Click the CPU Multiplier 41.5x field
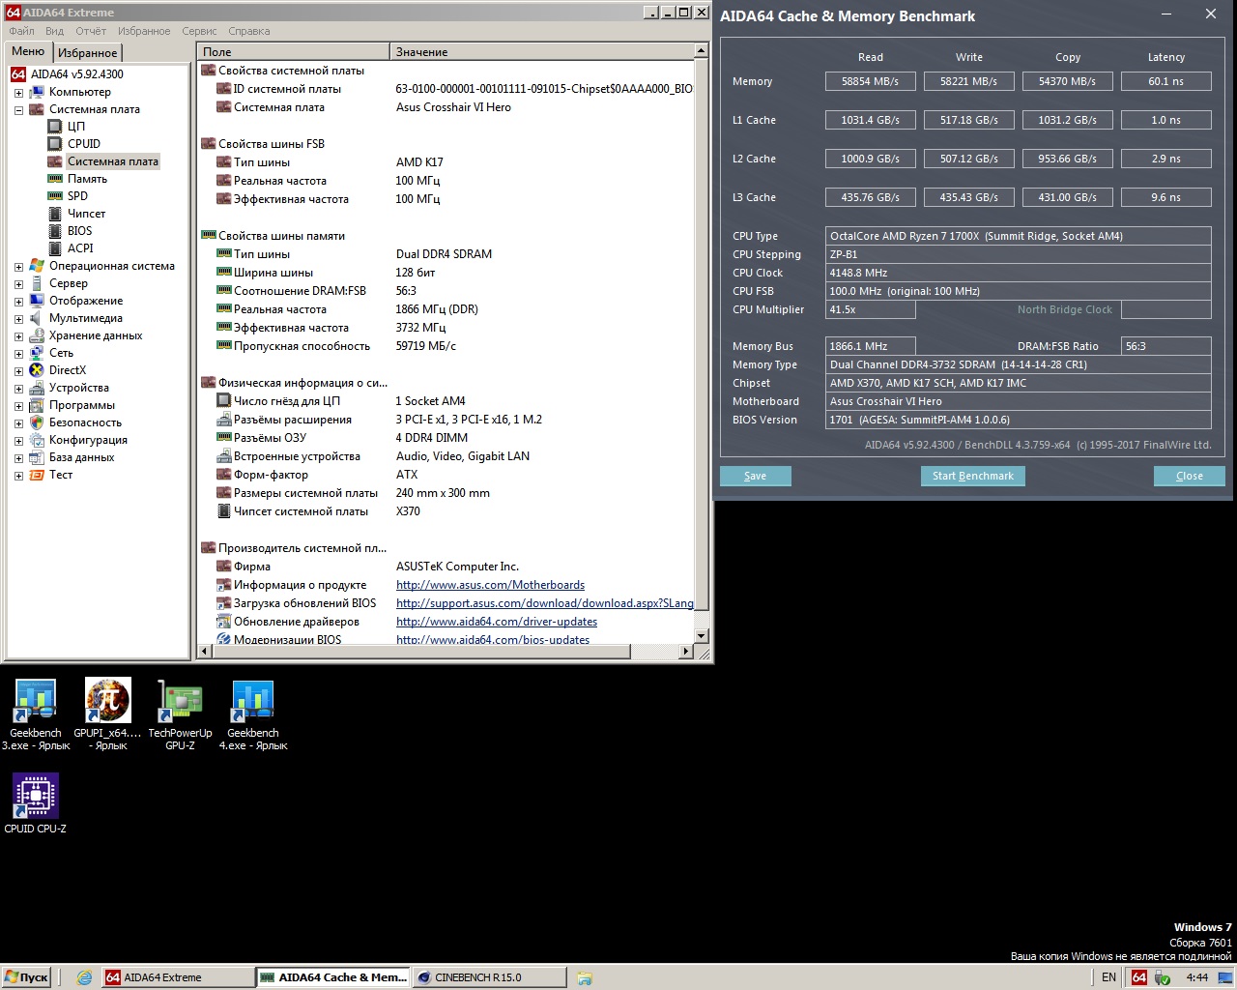The image size is (1237, 990). point(871,309)
